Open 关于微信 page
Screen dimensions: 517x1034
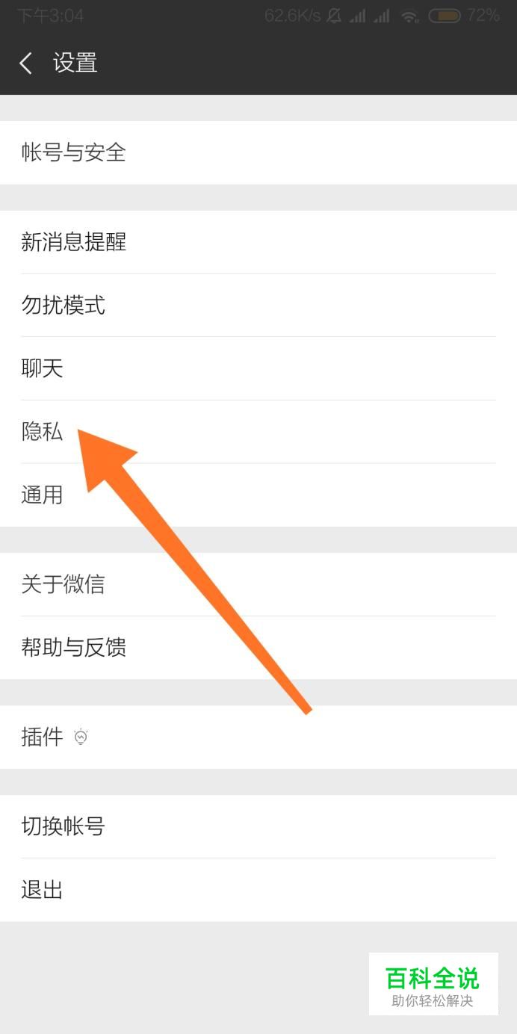tap(258, 584)
